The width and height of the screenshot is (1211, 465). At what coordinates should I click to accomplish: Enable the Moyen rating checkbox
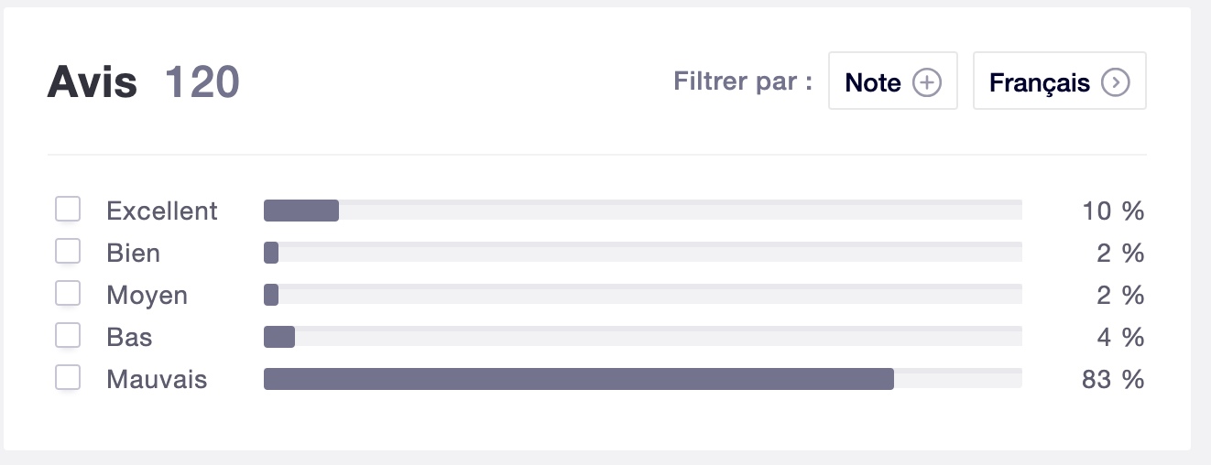coord(68,294)
